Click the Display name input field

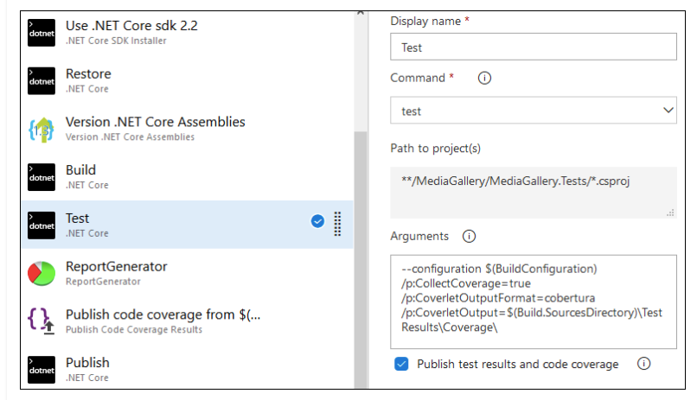533,47
